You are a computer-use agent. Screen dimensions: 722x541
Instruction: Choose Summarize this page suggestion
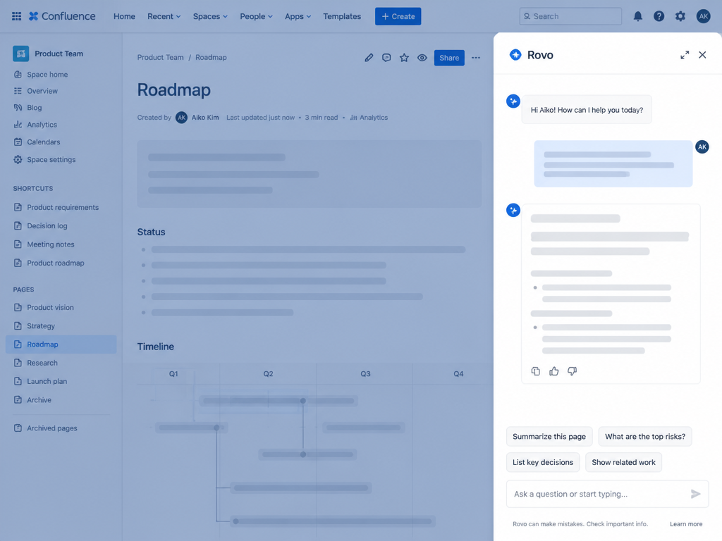(x=549, y=437)
